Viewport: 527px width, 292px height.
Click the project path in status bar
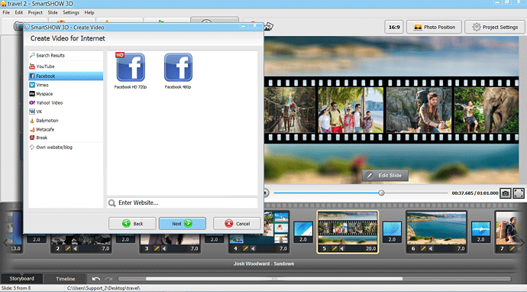[x=104, y=288]
